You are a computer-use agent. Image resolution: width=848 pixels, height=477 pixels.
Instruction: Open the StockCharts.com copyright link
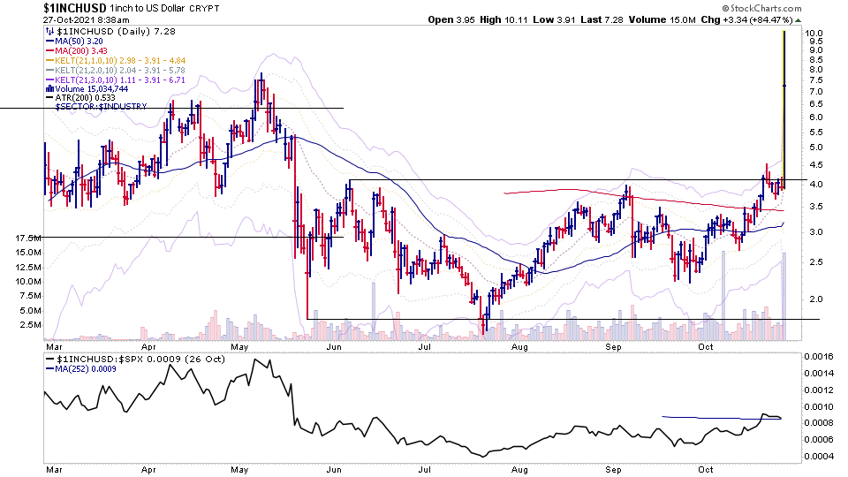[x=761, y=8]
